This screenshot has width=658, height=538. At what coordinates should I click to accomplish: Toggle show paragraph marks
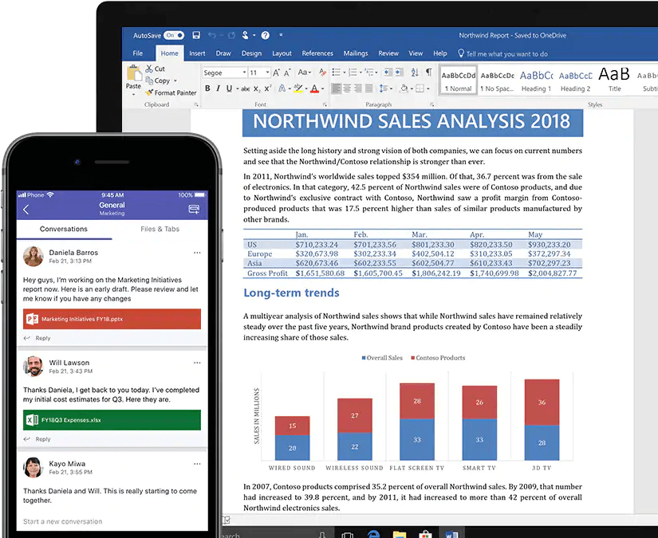coord(429,73)
